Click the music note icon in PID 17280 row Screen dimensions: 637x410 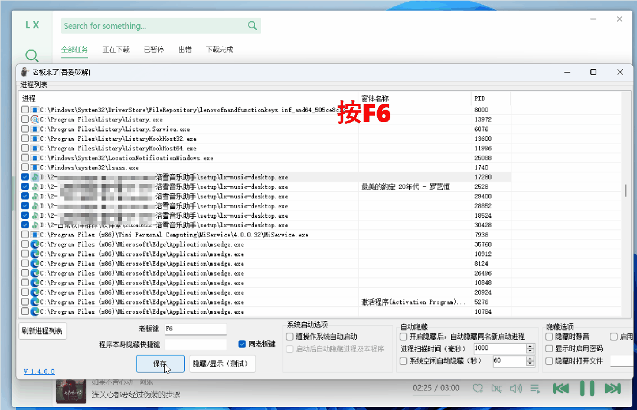35,177
